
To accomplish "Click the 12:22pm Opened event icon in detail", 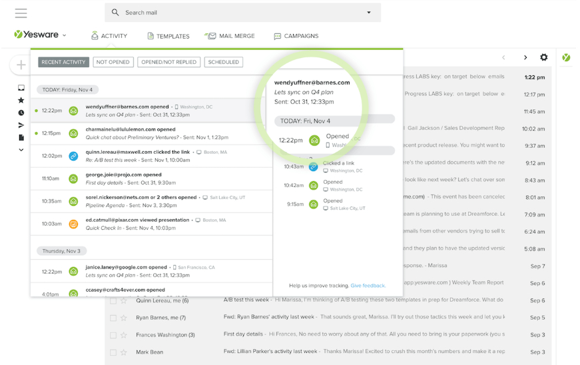I will click(x=314, y=140).
